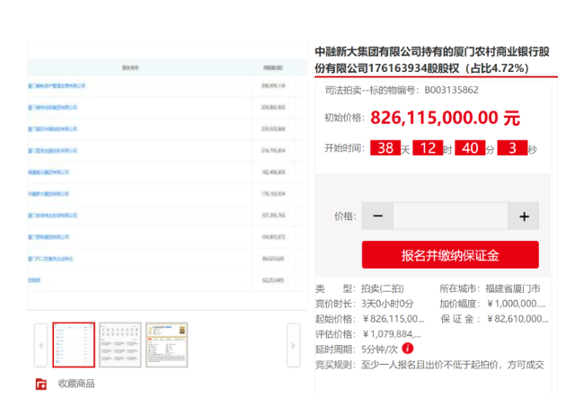Select the auction title 中融新大集团有限公司持有的厦门农村商业银行股

[x=432, y=52]
